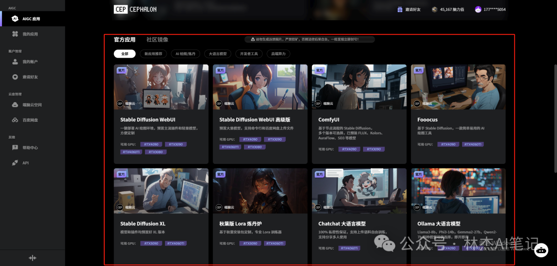Click RTX3090 tag on Stable Diffusion XL card
Viewport: 557px width, 266px height.
(x=151, y=244)
